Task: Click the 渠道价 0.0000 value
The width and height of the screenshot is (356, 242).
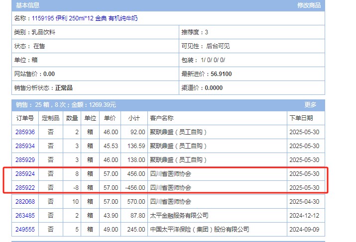Action: pos(214,88)
